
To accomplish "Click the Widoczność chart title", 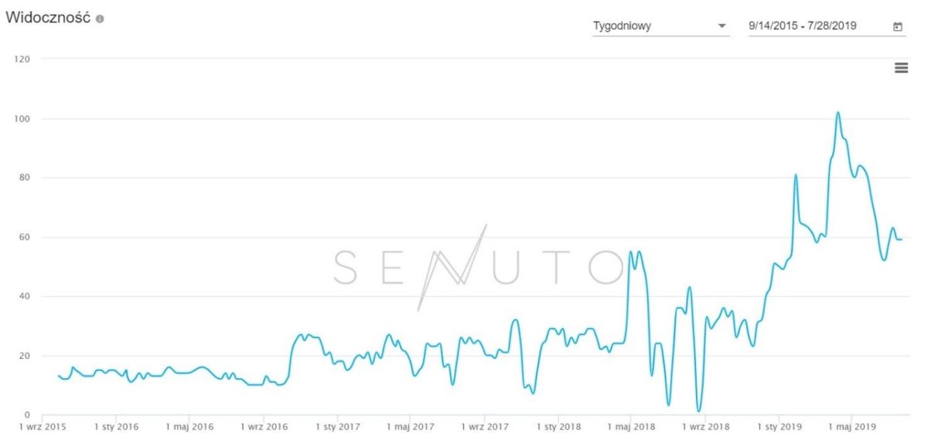I will pyautogui.click(x=48, y=19).
